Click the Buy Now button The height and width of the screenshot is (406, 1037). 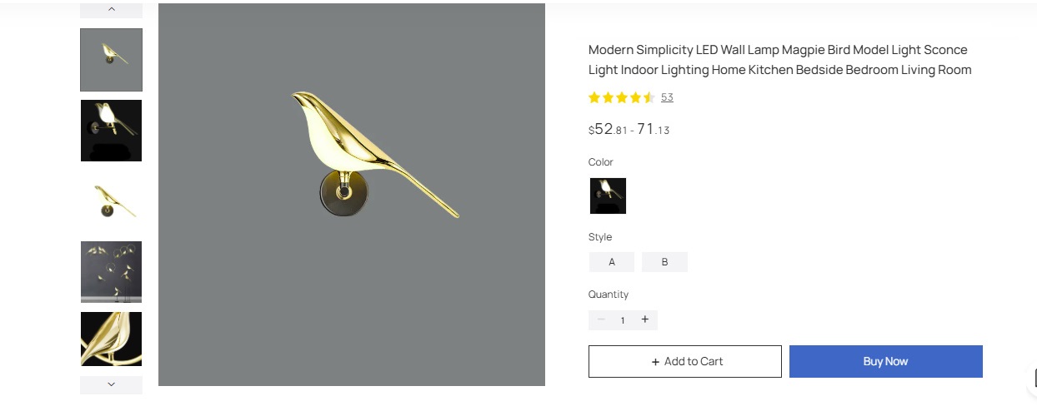(x=885, y=362)
